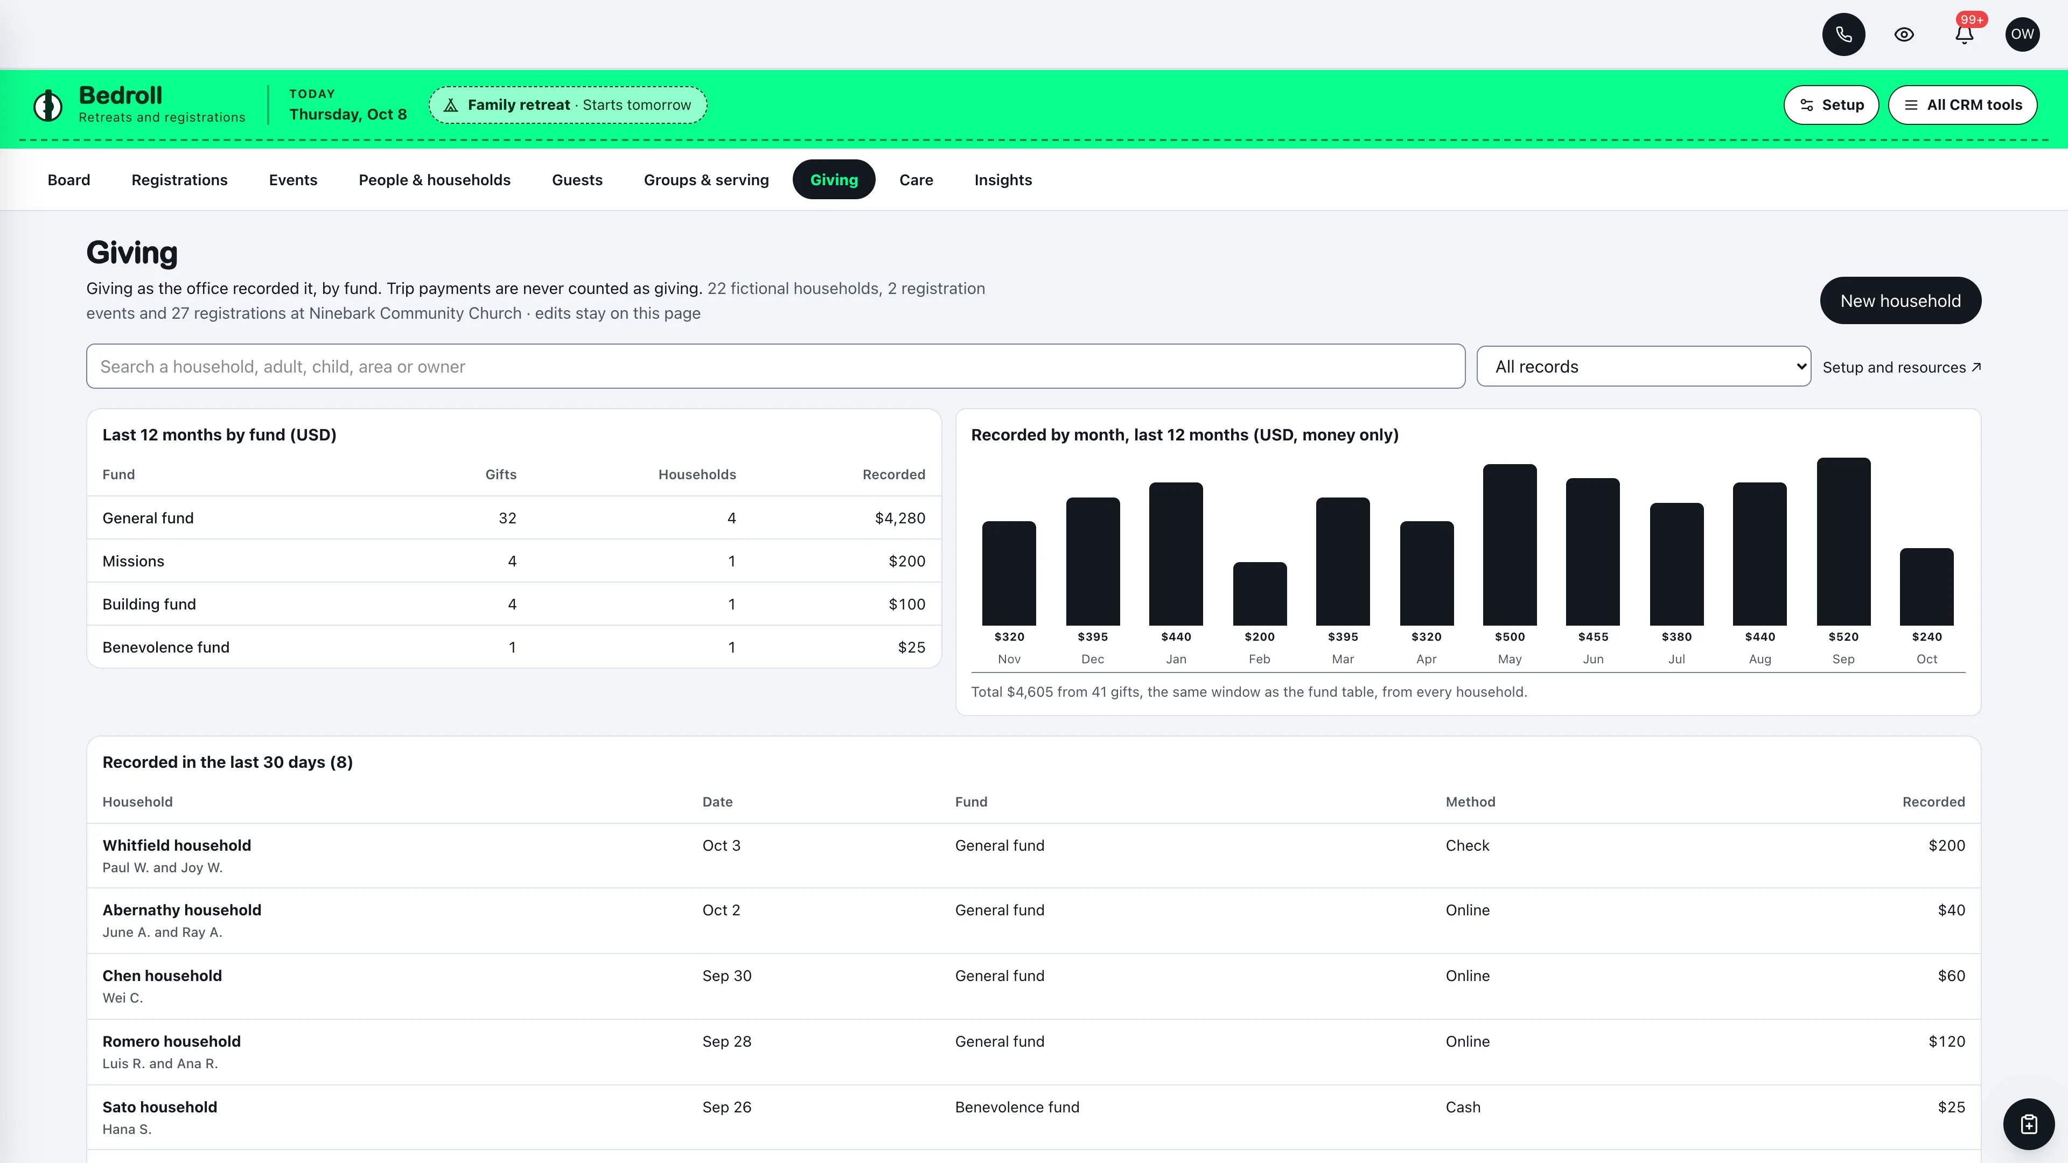Click the $4,280 recorded amount cell
Image resolution: width=2068 pixels, height=1163 pixels.
(x=900, y=517)
